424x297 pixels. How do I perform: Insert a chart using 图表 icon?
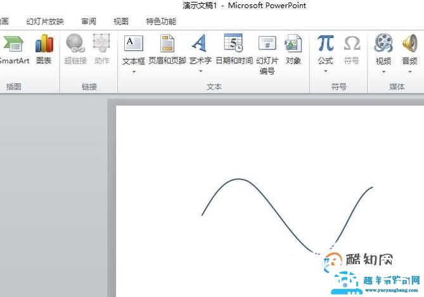[x=44, y=44]
